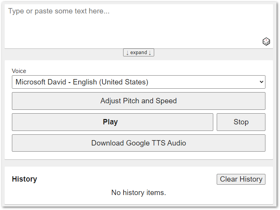Screen dimensions: 280x210
Task: Click the 'Voice' label above the dropdown
Action: coord(19,71)
